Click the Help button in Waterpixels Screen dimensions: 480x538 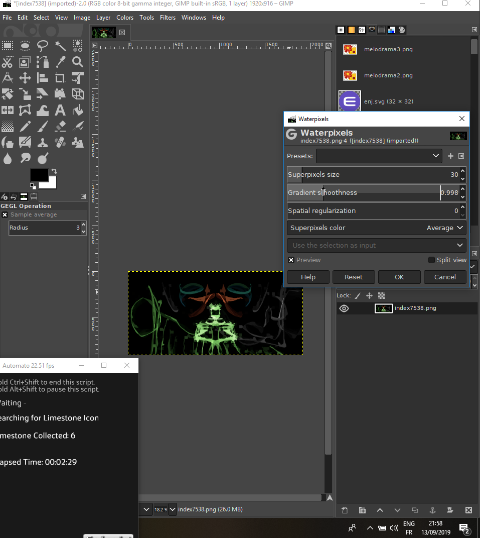pyautogui.click(x=308, y=277)
